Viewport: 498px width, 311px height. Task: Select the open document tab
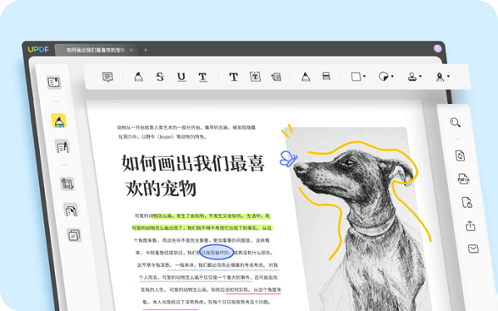tap(96, 50)
